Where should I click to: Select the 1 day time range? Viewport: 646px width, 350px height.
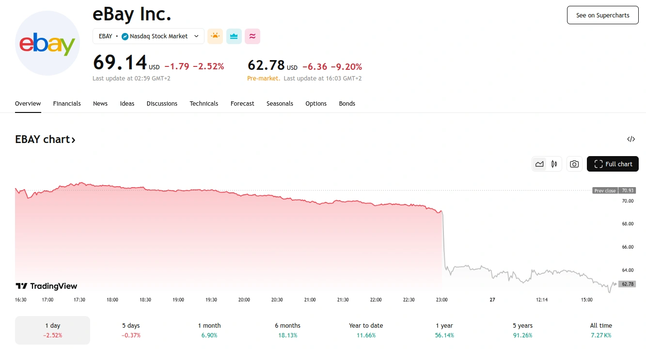[52, 330]
